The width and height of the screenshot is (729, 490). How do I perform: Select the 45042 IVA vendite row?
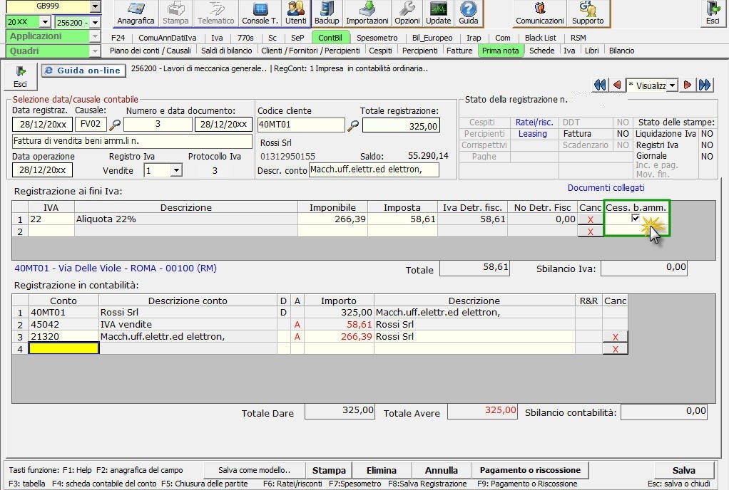[320, 324]
